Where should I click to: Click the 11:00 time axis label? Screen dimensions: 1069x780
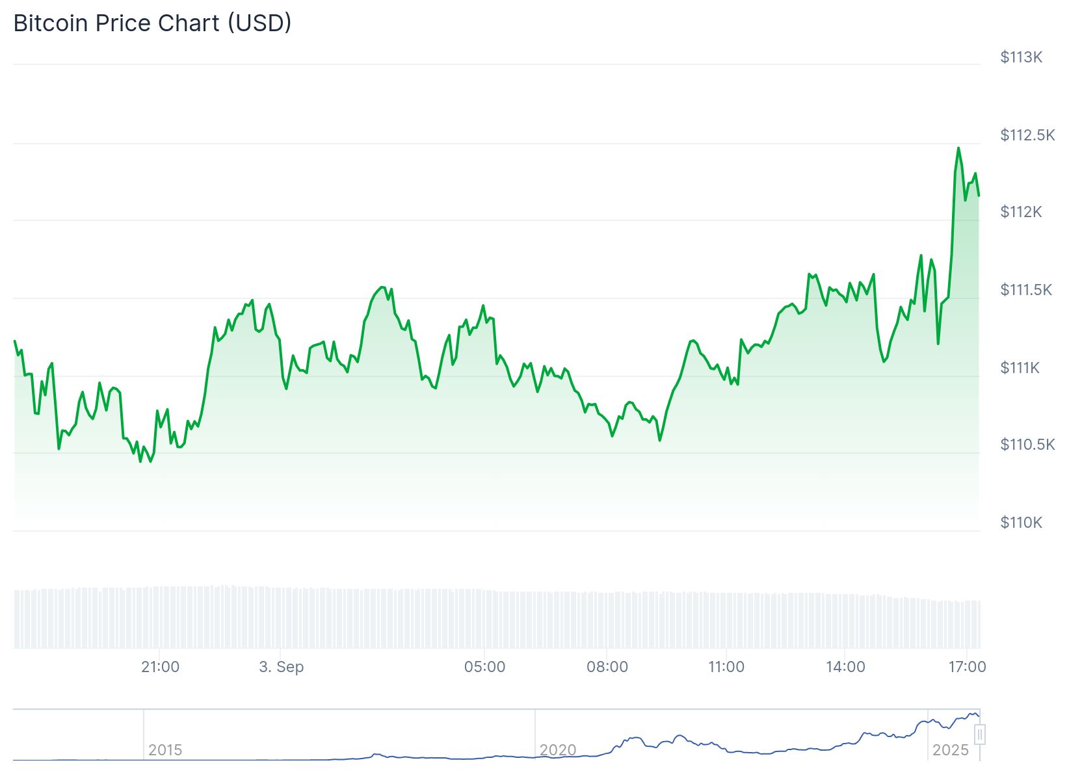click(x=726, y=667)
